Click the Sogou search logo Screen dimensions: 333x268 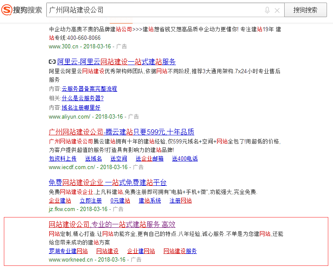tap(21, 10)
